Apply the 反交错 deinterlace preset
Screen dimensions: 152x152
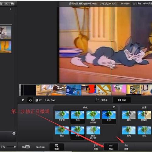(x=62, y=116)
